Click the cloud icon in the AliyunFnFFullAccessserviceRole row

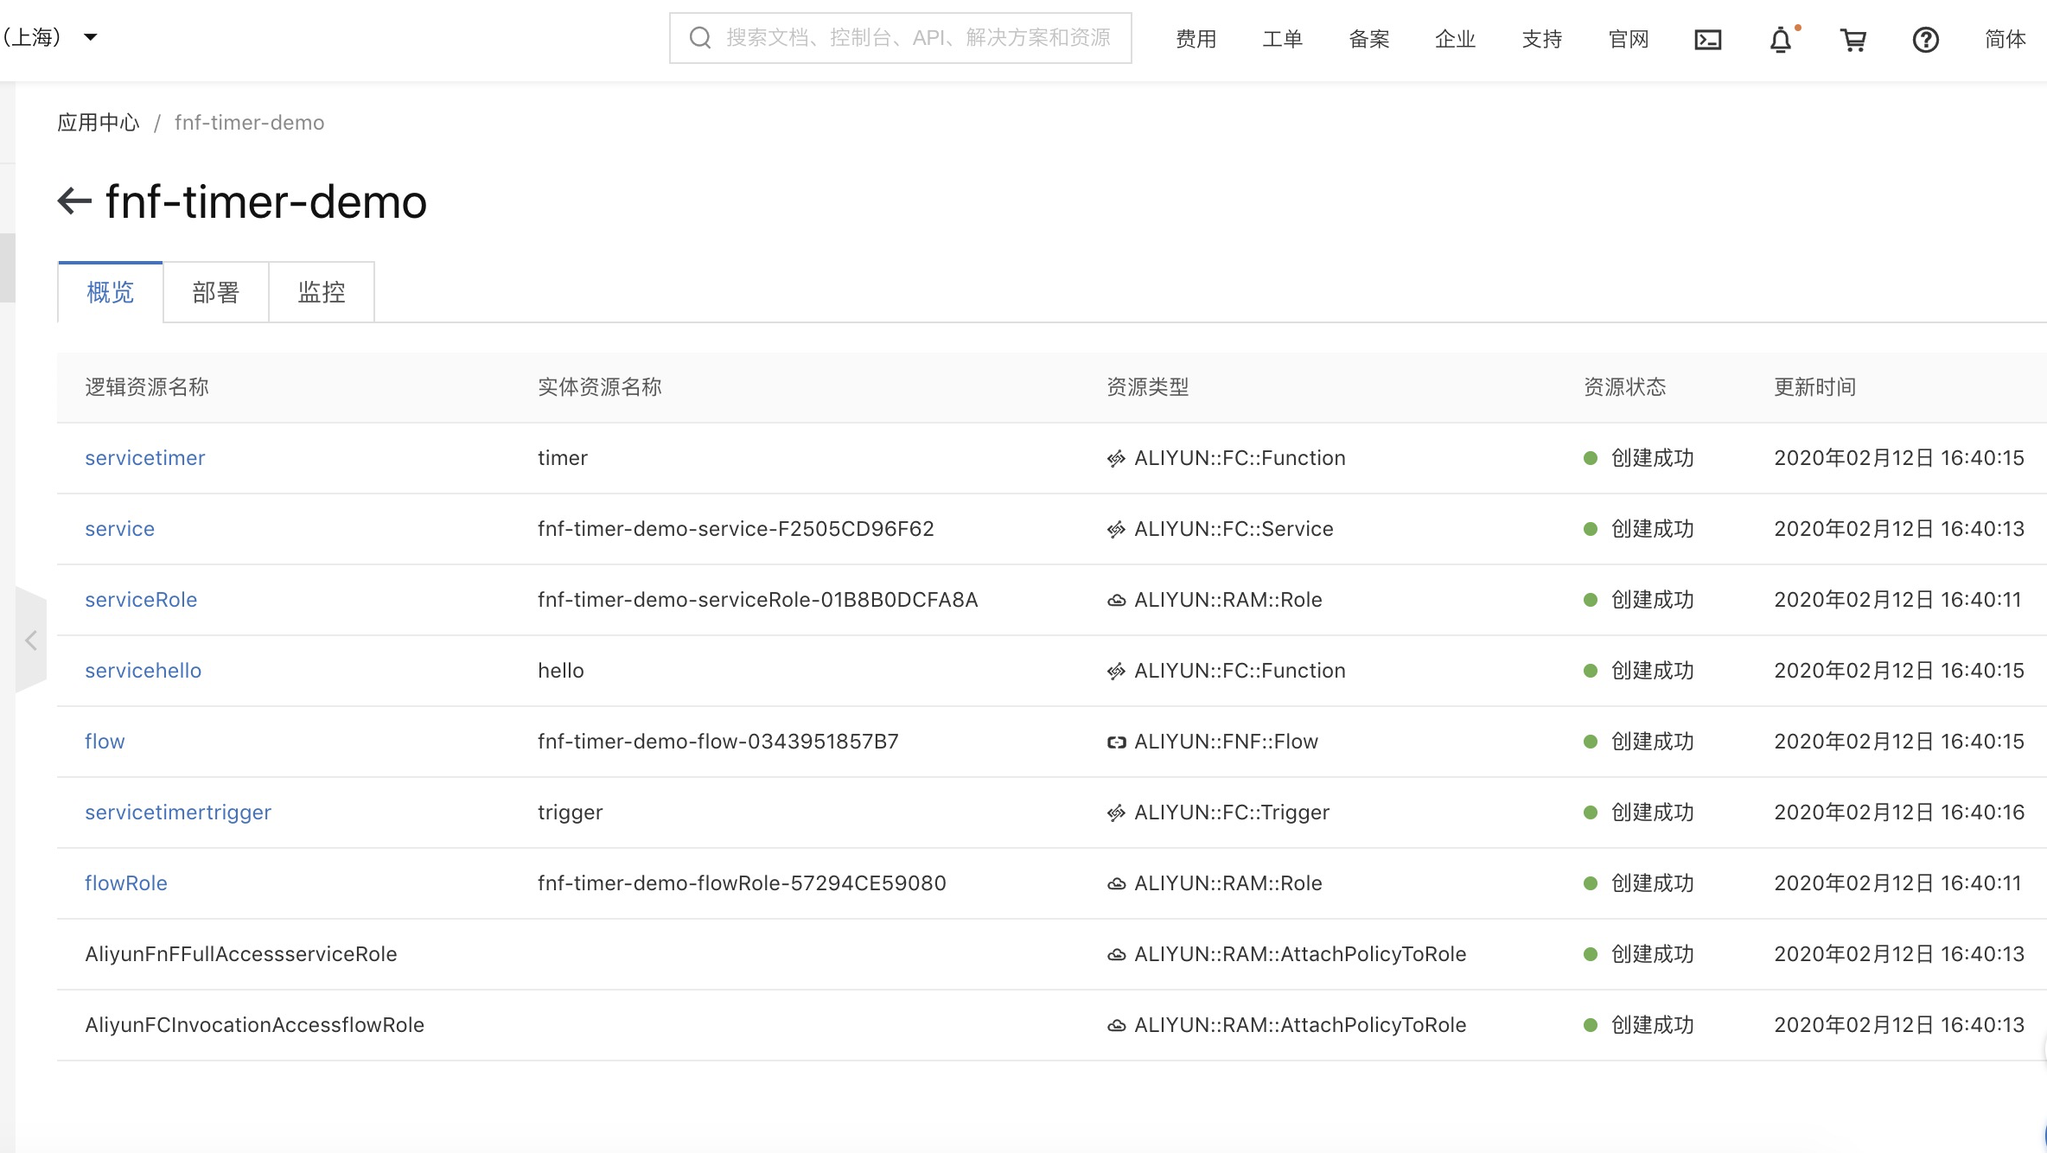1116,954
